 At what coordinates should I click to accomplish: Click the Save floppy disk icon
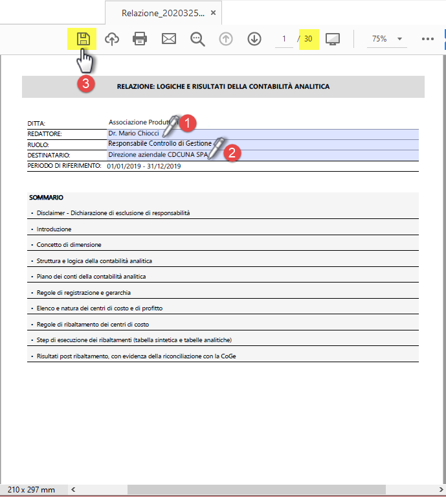coord(84,39)
